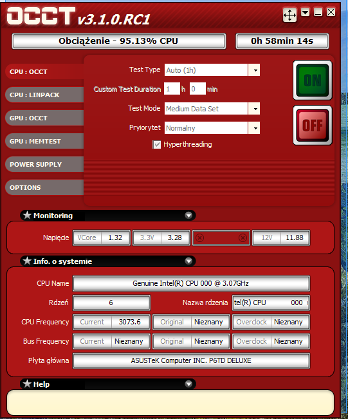Stop the test with red OFF button
This screenshot has height=419, width=348.
[313, 126]
